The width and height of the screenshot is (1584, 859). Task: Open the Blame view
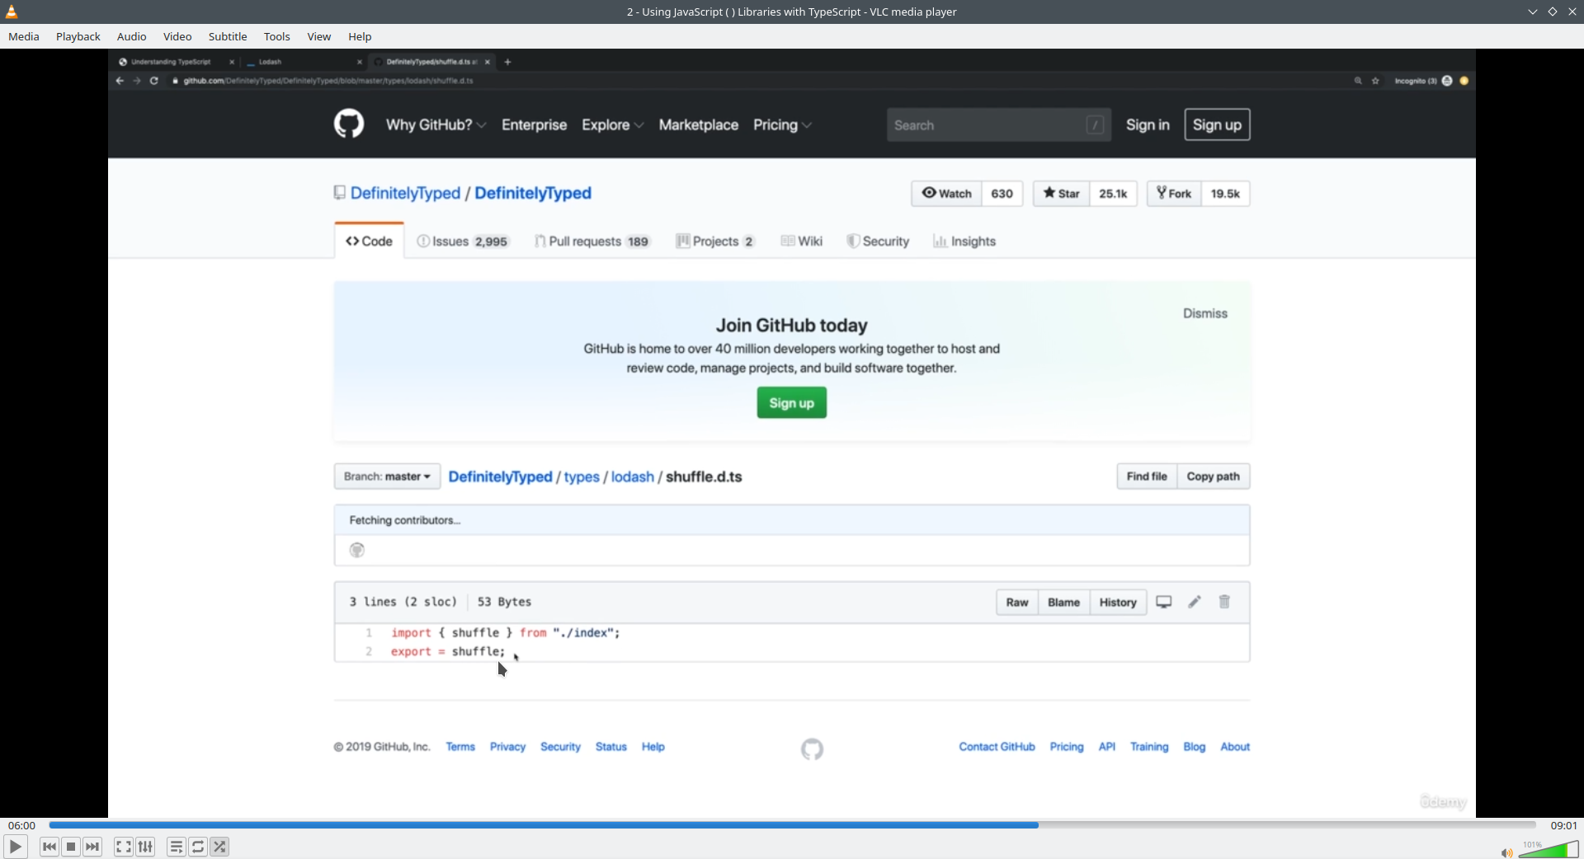tap(1063, 603)
